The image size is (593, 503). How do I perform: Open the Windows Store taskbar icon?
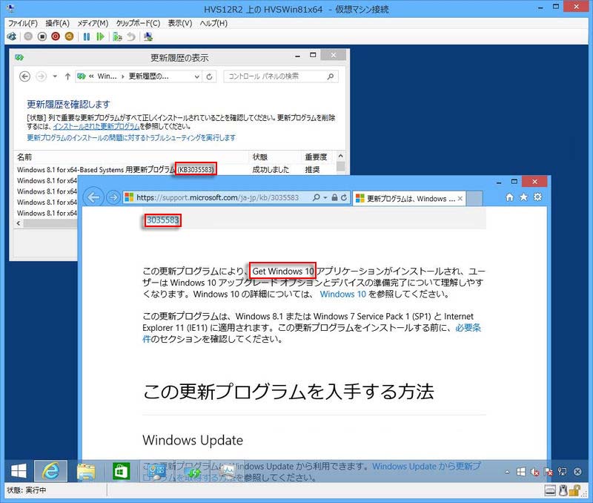(x=121, y=471)
